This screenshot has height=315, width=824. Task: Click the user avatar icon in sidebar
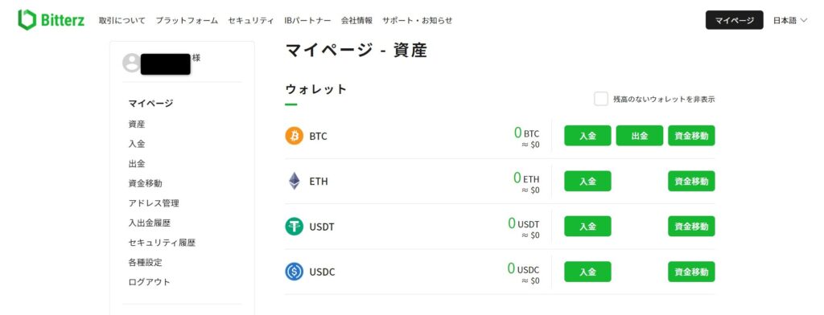click(x=131, y=63)
